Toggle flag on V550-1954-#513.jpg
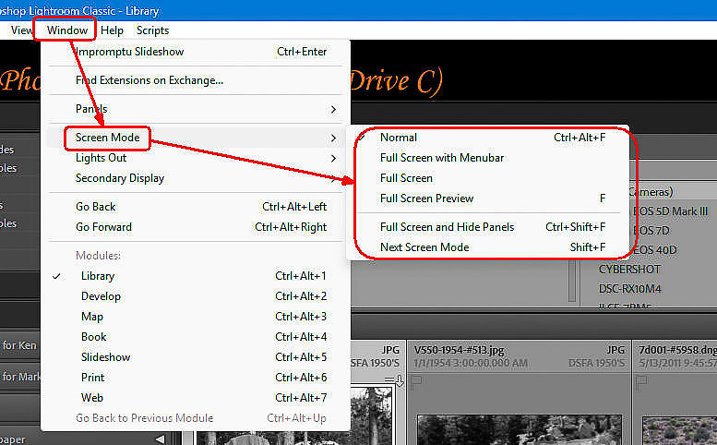717x445 pixels. click(x=415, y=382)
